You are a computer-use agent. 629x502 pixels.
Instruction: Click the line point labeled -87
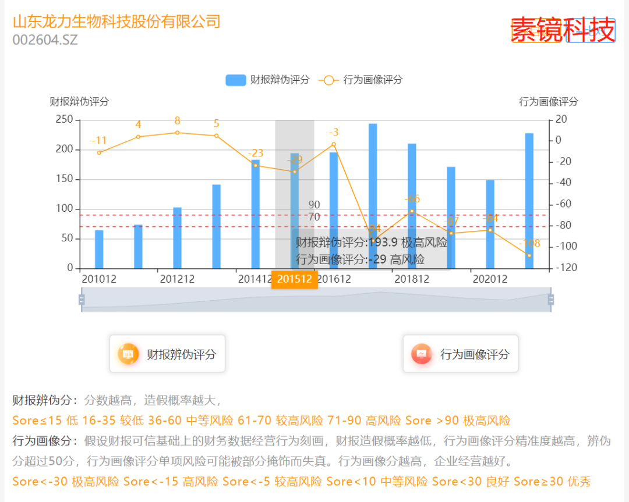pos(451,233)
